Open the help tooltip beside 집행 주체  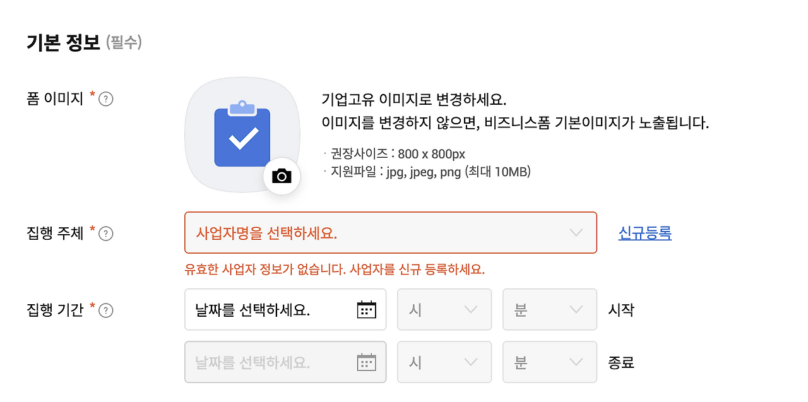[106, 234]
